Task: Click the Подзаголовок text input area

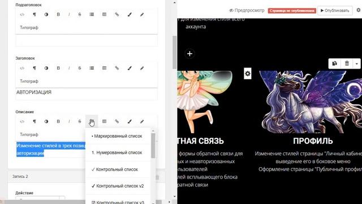Action: 87,40
